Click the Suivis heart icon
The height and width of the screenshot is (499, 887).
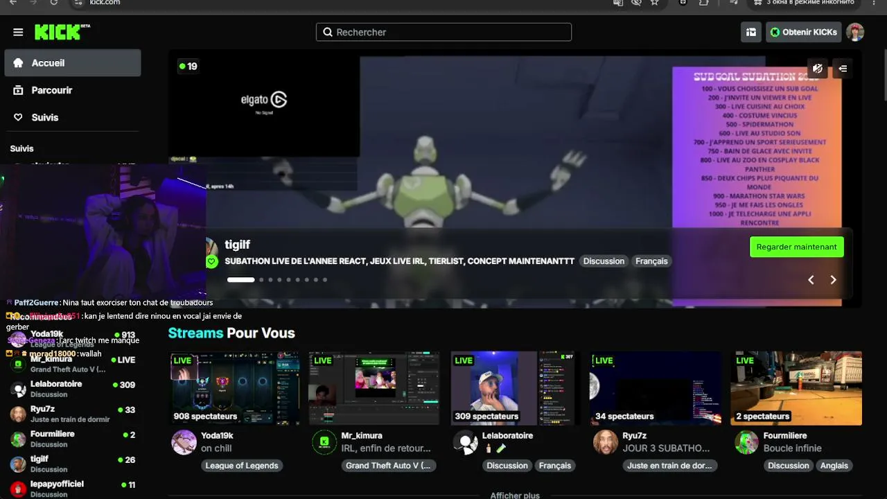18,118
